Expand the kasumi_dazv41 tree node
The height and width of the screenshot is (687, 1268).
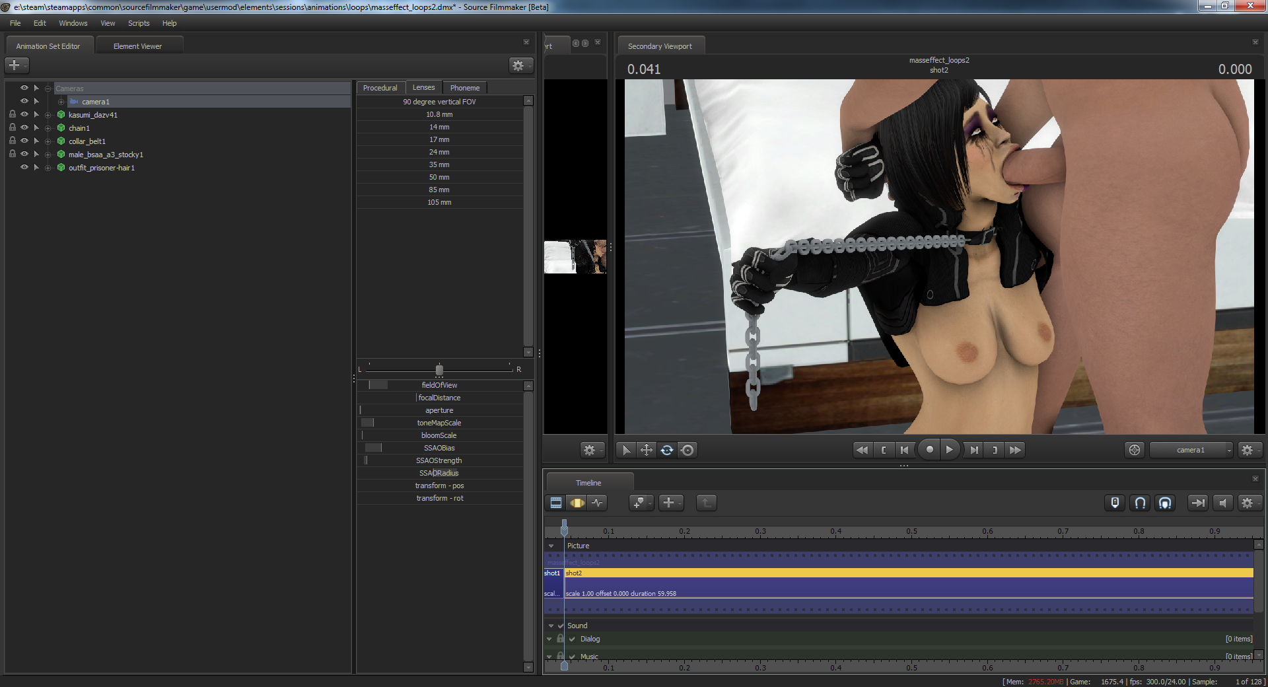[x=48, y=115]
